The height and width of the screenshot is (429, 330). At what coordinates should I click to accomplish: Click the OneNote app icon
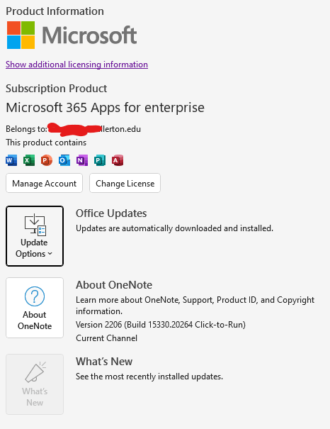(82, 160)
